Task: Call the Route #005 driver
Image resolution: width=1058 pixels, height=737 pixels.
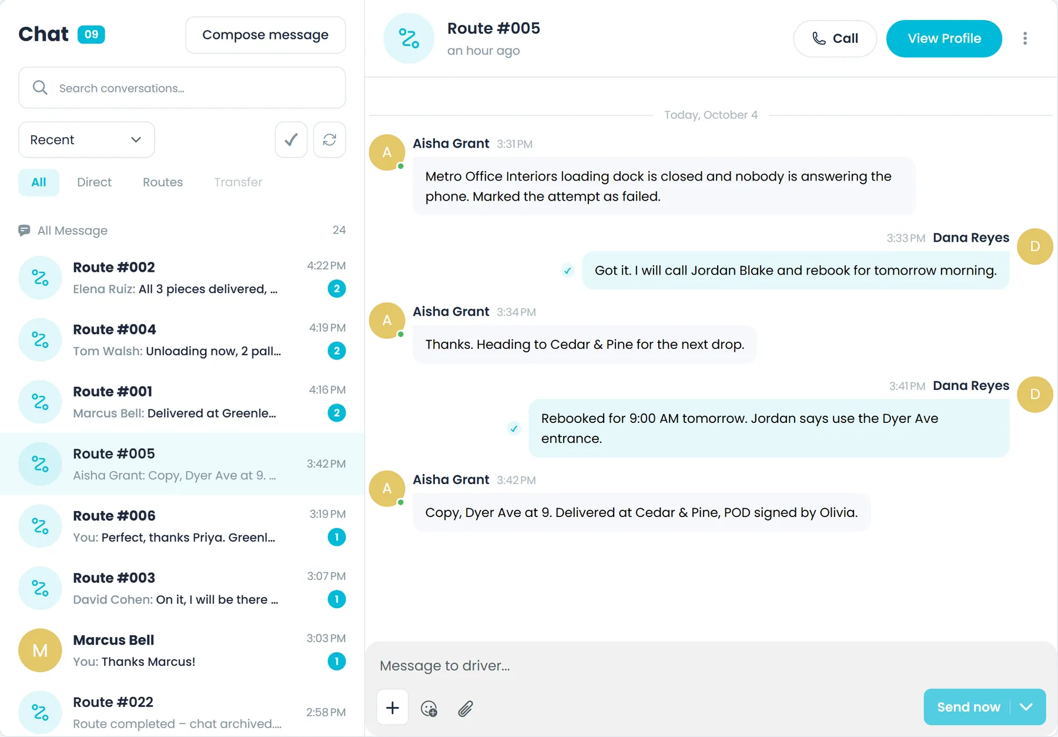Action: pyautogui.click(x=835, y=38)
